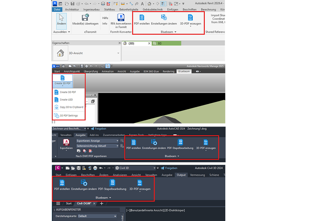
Task: Click the Revit print icon in quick access
Action: 103,3
